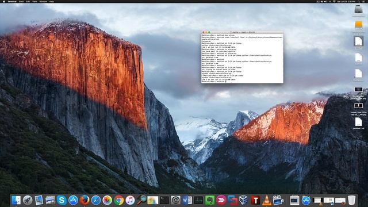Open the Window menu

pos(43,1)
